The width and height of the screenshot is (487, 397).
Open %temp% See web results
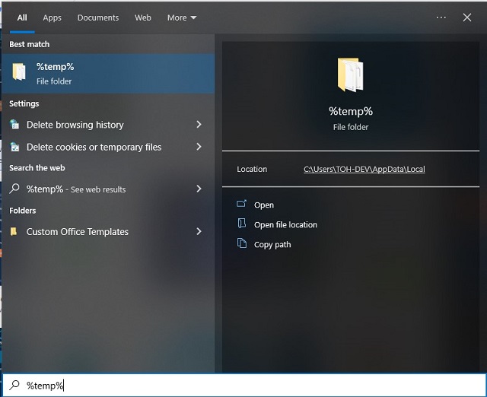pos(76,189)
